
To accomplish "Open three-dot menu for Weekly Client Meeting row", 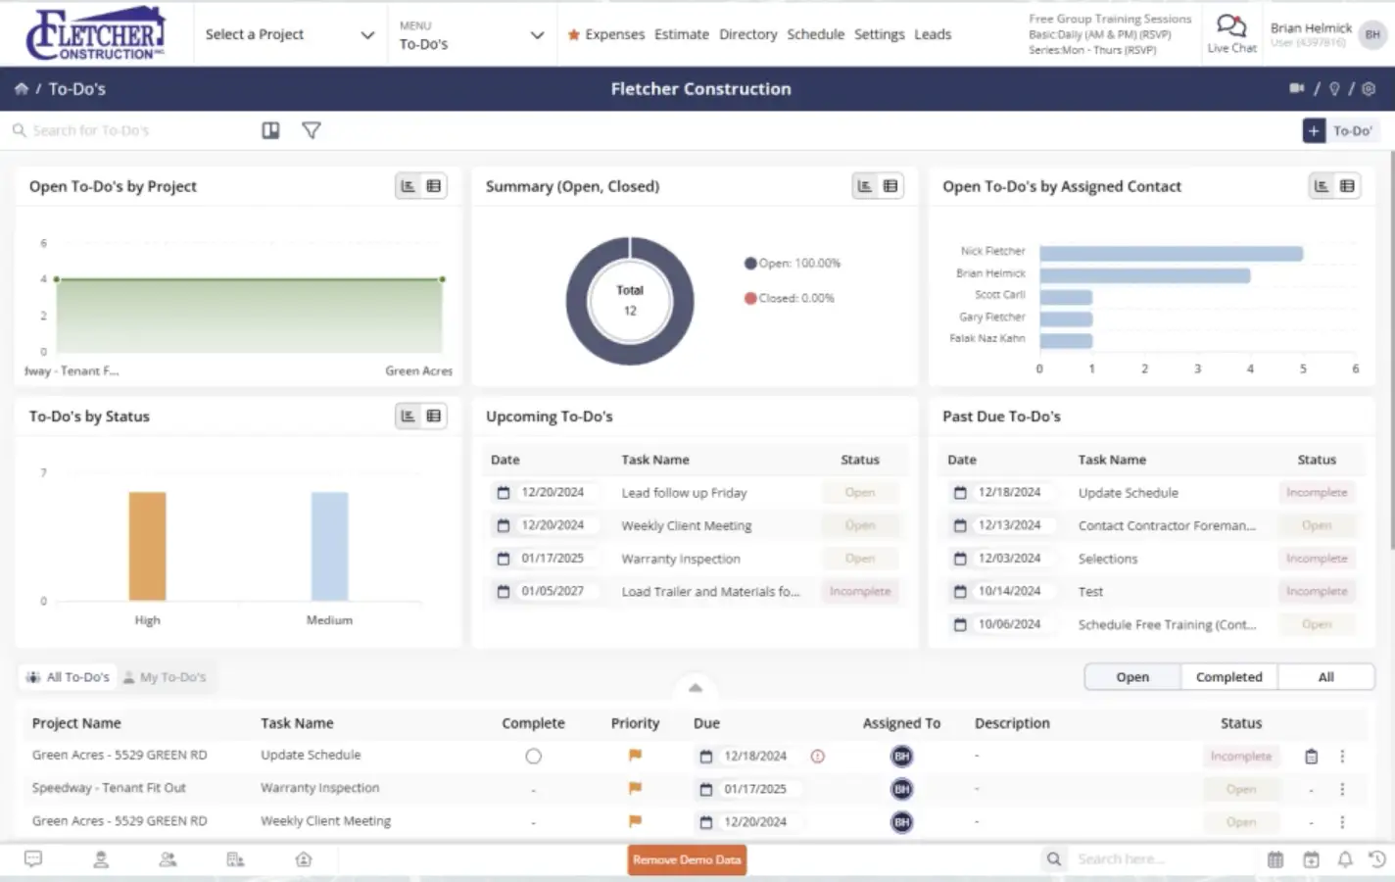I will [x=1342, y=822].
